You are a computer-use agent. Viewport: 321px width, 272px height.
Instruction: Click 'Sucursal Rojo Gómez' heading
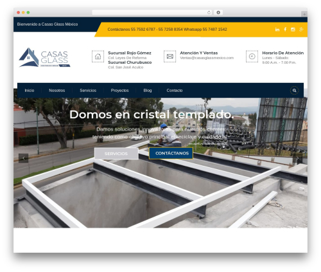tap(130, 53)
